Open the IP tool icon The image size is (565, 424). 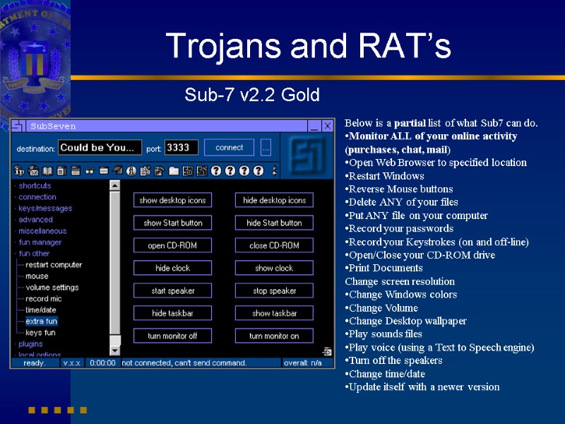[19, 170]
